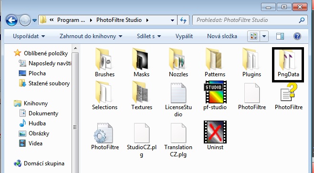
Task: Maximize the Explorer window
Action: [x=284, y=7]
